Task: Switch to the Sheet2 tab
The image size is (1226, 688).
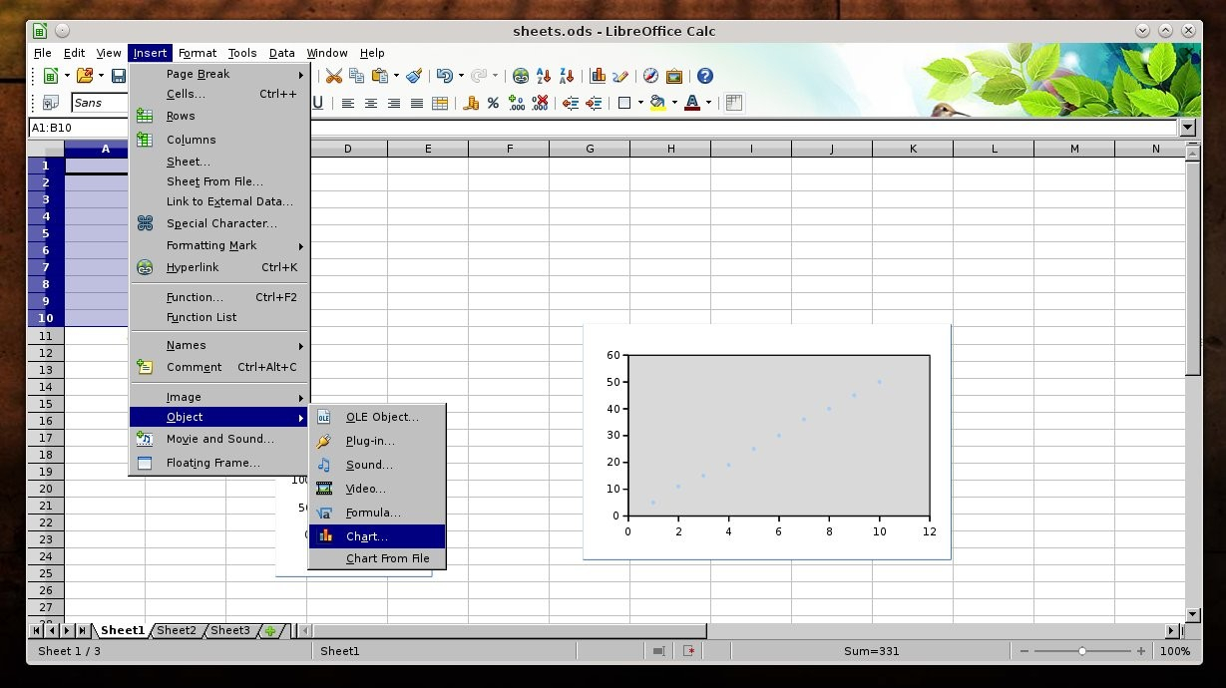Action: [177, 630]
